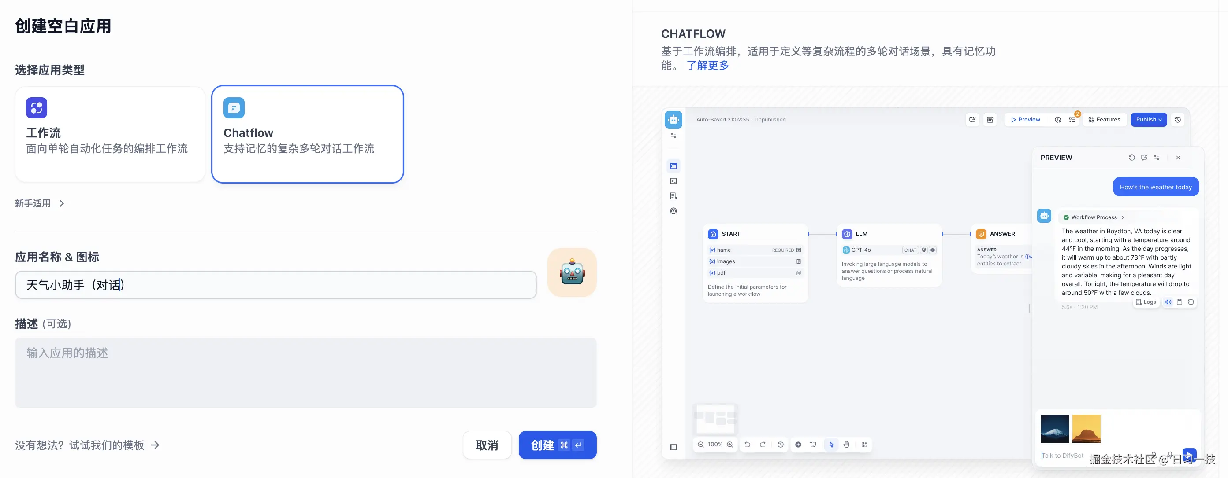Expand the 新手适用 section
The width and height of the screenshot is (1228, 478).
click(40, 203)
